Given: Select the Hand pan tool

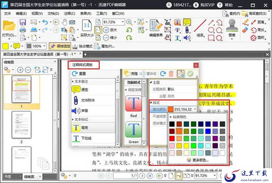Looking at the screenshot, I should (x=65, y=22).
